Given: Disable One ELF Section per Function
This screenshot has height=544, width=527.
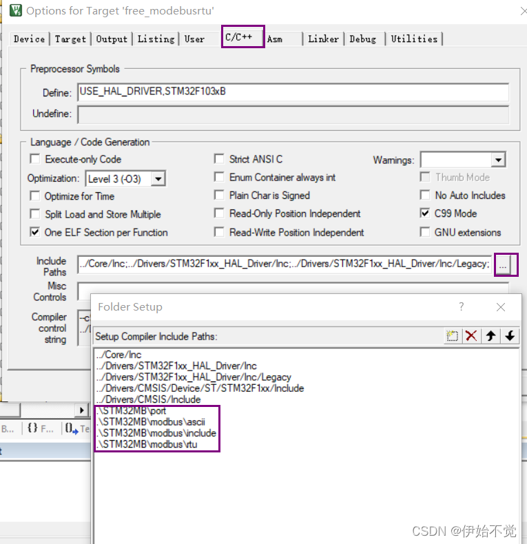Looking at the screenshot, I should (34, 232).
